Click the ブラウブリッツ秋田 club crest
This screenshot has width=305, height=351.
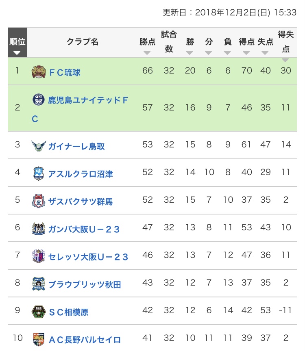[38, 284]
